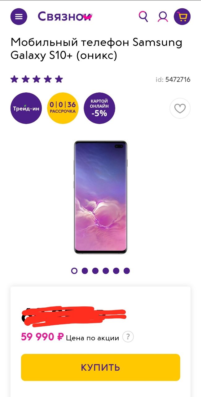Click the КУПИТЬ button

pyautogui.click(x=100, y=367)
